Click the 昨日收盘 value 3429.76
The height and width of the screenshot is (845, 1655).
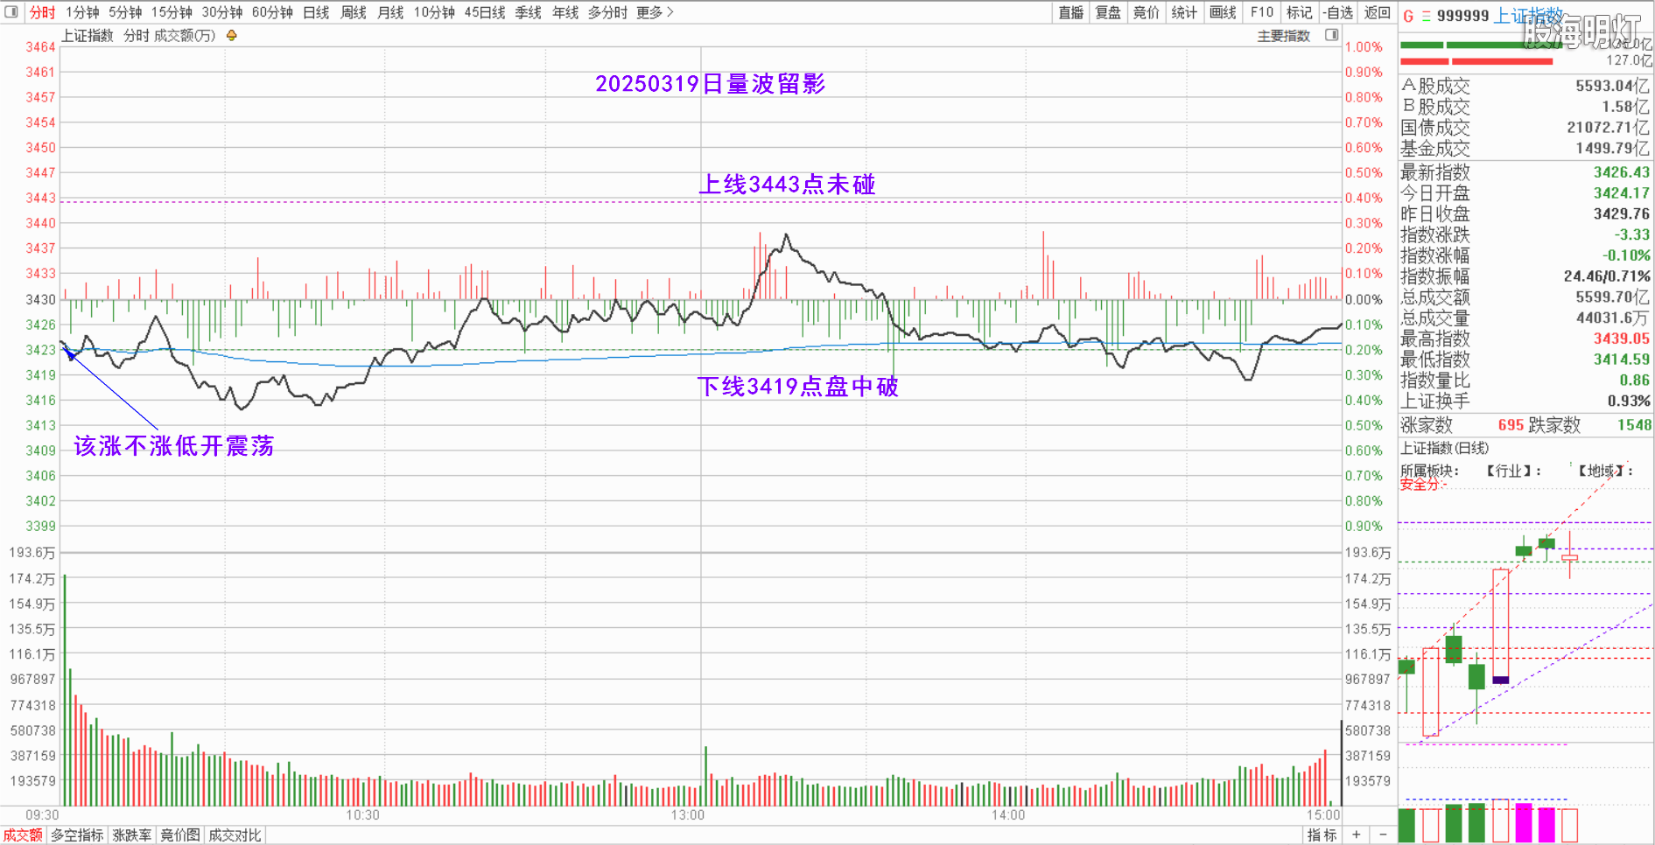[1621, 214]
